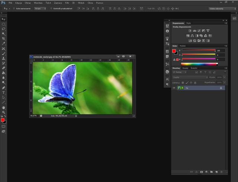Screen dimensions: 238x182
Task: Select the Crop tool
Action: 3,39
